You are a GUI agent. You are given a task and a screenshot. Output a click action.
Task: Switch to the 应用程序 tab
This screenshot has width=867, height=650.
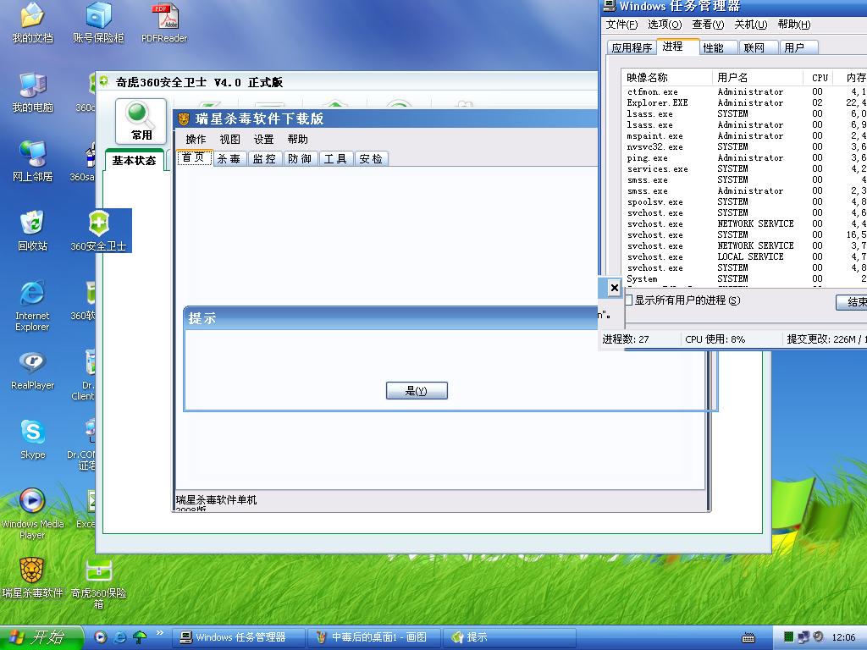point(632,47)
